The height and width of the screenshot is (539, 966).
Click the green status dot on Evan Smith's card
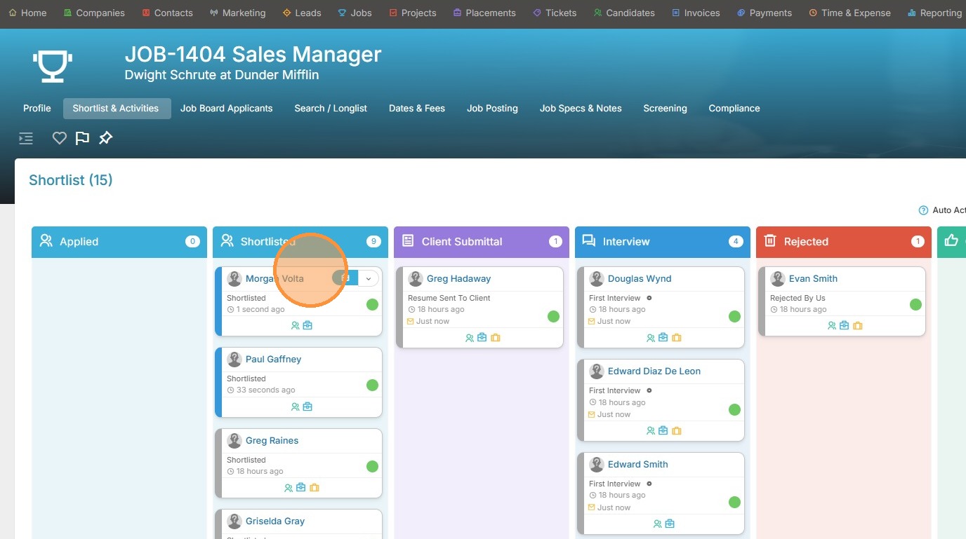pos(915,305)
